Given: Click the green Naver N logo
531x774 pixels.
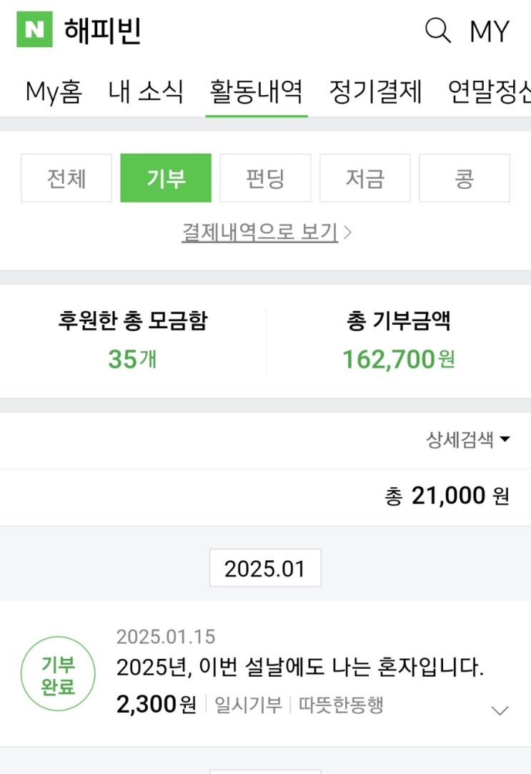Looking at the screenshot, I should [x=34, y=30].
